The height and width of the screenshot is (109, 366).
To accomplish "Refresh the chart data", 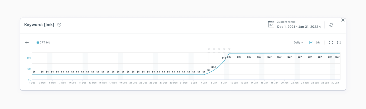I will tap(331, 25).
